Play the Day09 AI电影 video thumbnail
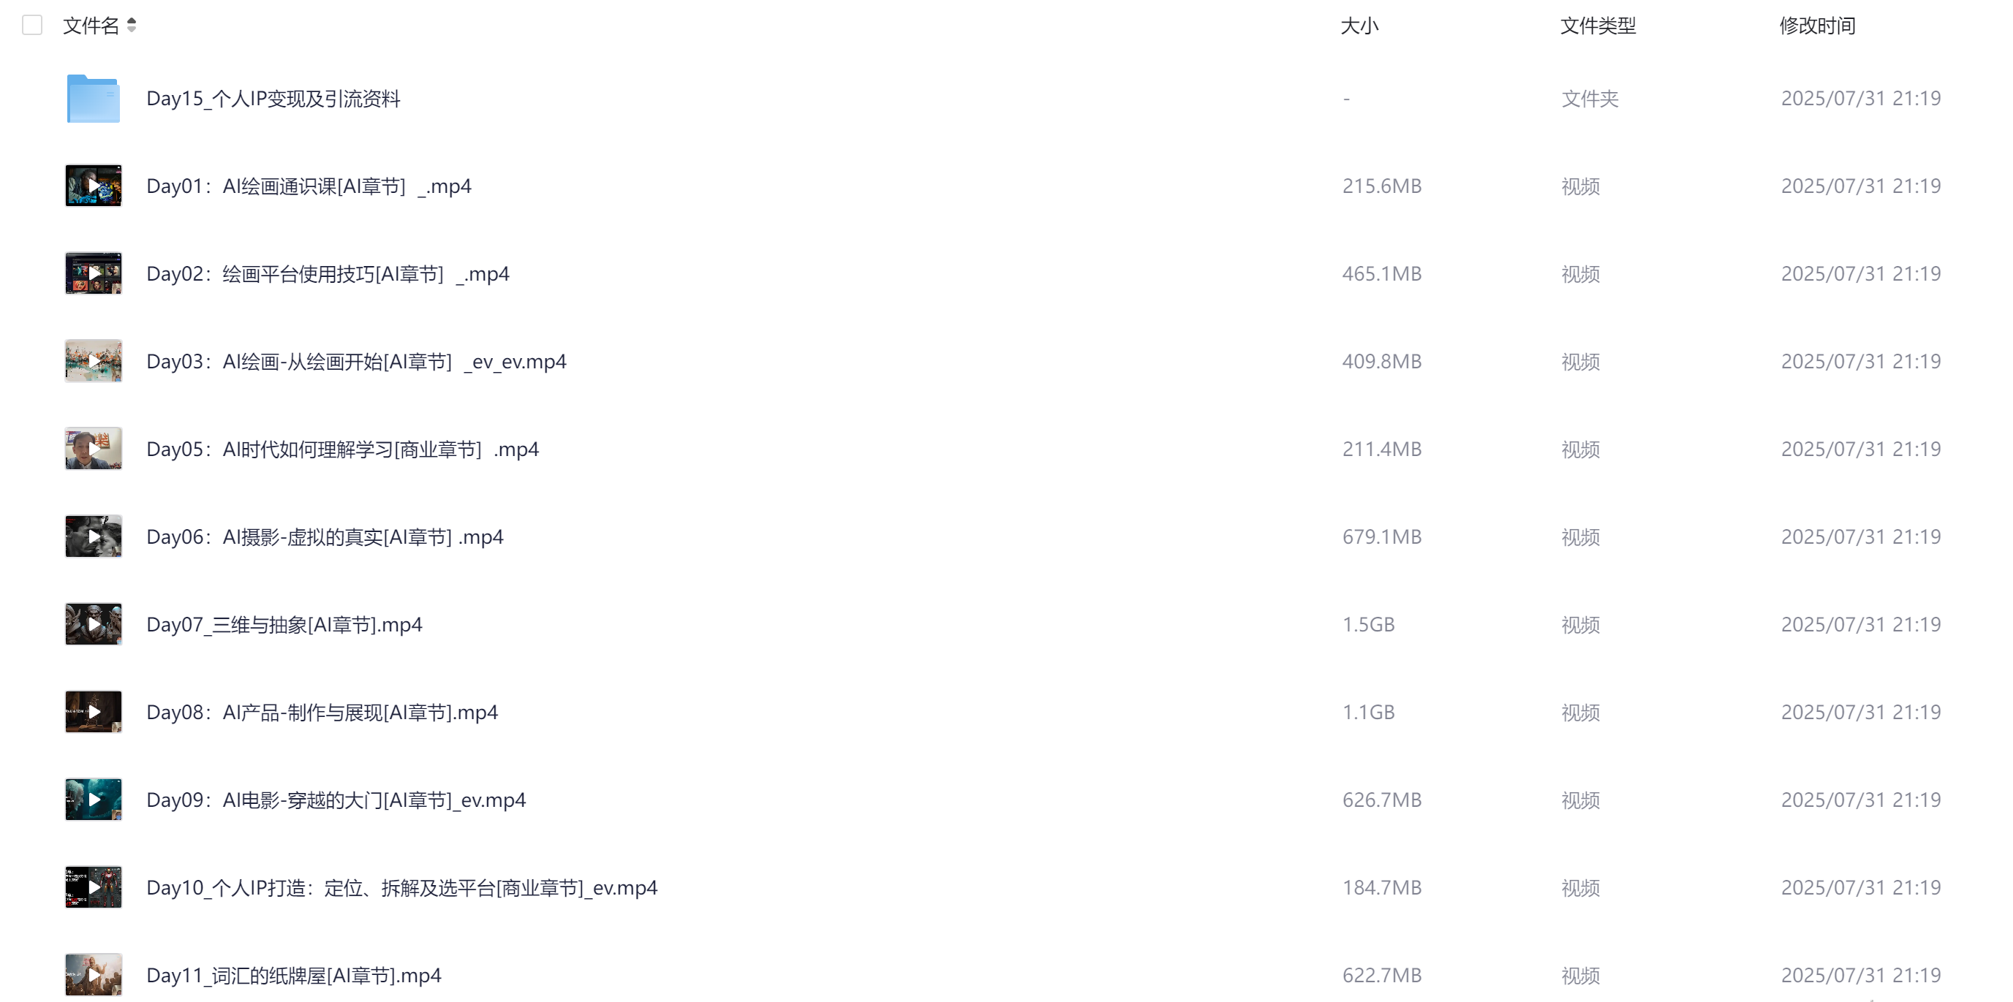Screen dimensions: 2013x1002 point(93,800)
